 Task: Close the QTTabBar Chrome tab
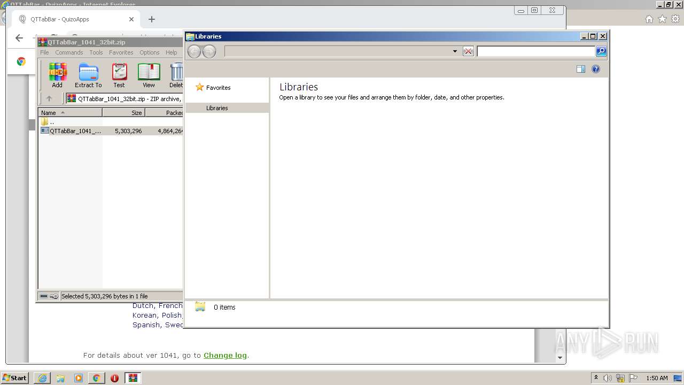point(131,19)
